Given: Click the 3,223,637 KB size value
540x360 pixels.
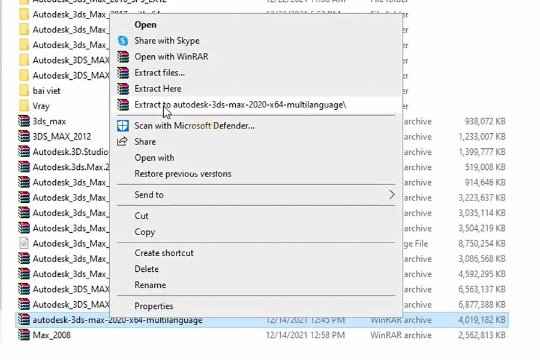Looking at the screenshot, I should point(482,198).
